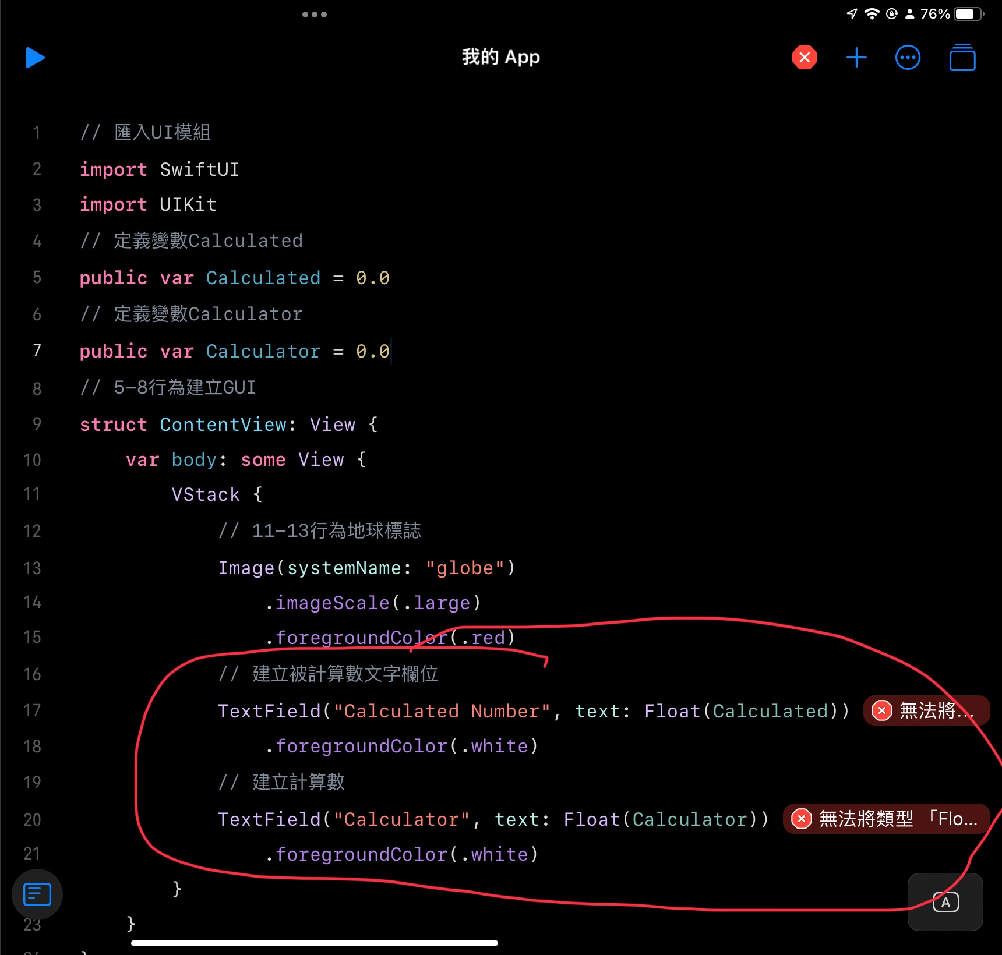Viewport: 1002px width, 955px height.
Task: Expand error message on line 17
Action: point(926,710)
